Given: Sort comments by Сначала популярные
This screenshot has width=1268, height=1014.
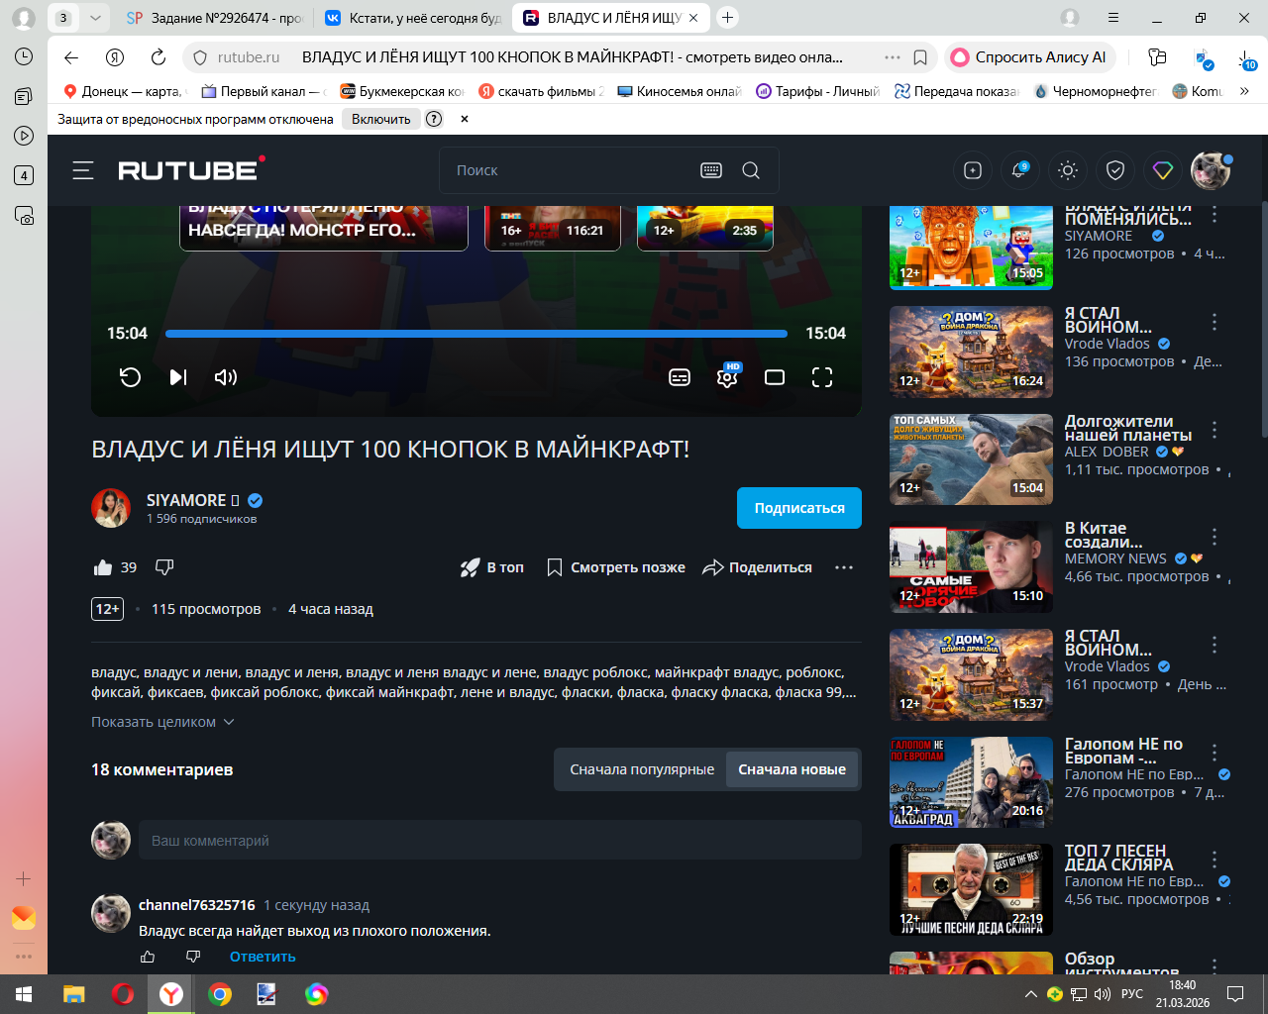Looking at the screenshot, I should (642, 769).
